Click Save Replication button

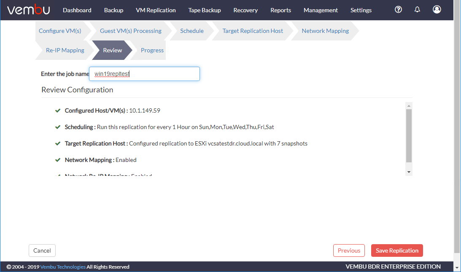pos(397,250)
